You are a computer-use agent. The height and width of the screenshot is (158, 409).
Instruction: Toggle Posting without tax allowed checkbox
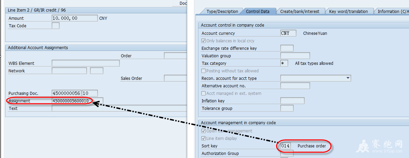(x=203, y=71)
